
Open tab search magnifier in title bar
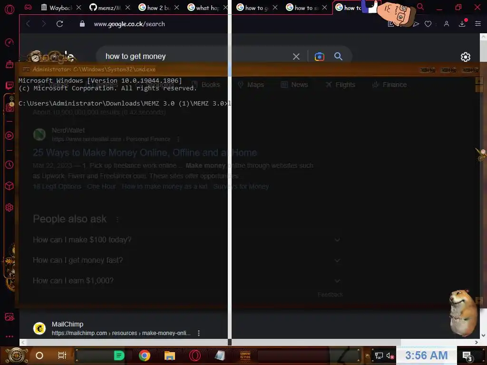point(420,7)
